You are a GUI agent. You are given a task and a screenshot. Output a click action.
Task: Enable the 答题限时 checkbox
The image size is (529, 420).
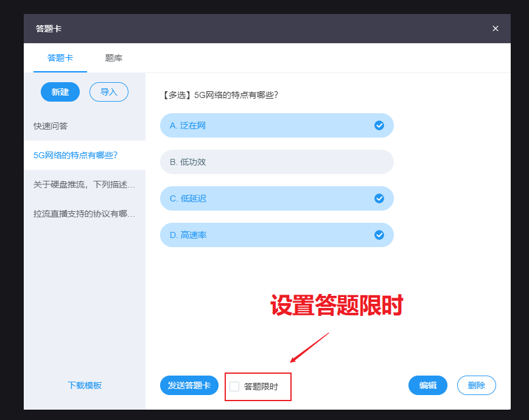[x=234, y=386]
